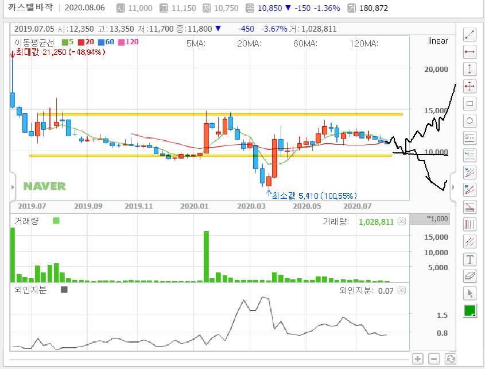Select the pointer cursor tool
The height and width of the screenshot is (369, 485).
470,293
